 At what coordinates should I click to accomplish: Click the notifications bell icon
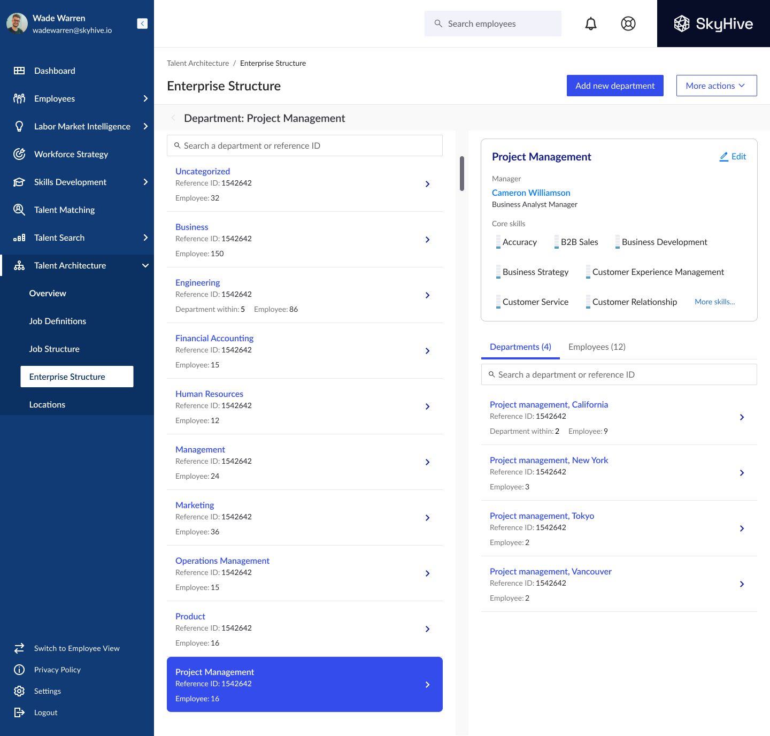coord(590,24)
